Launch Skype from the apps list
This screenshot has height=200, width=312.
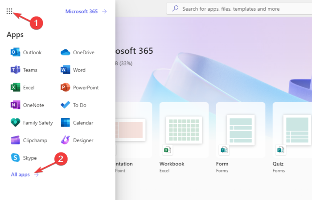coord(24,158)
